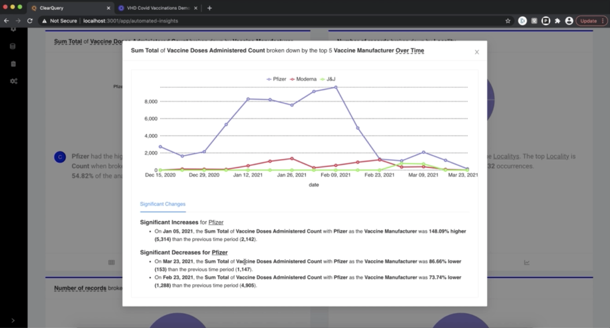Toggle the Pfizer series in the legend
610x328 pixels.
pyautogui.click(x=276, y=79)
